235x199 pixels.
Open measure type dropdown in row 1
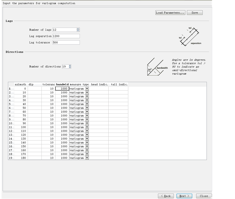point(87,89)
